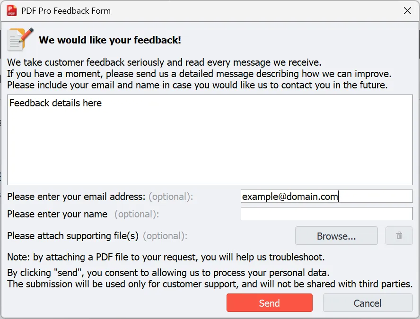Click the 'PDF Pro Feedback Form' window title
420x319 pixels.
click(66, 10)
